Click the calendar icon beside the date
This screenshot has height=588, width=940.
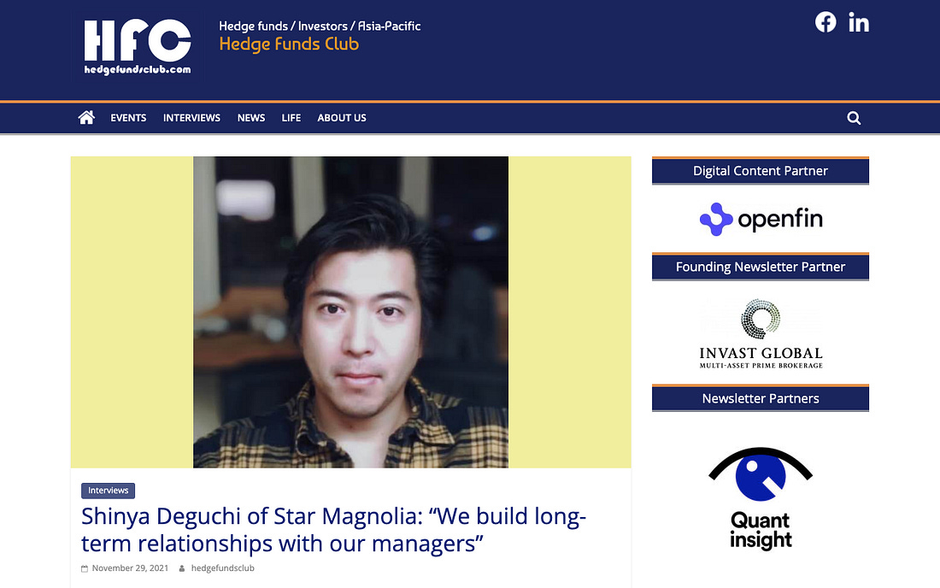coord(85,568)
